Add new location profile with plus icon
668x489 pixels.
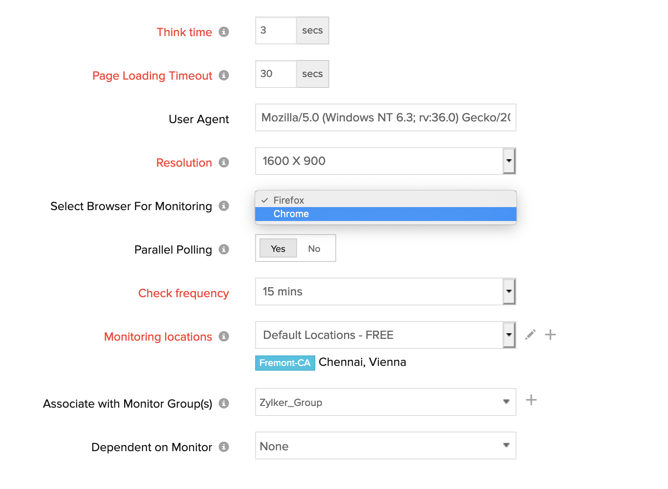550,335
